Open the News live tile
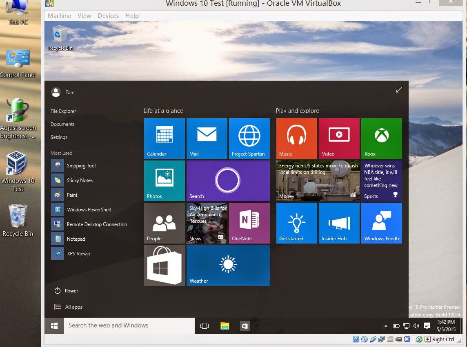Screen dimensions: 467x347 (x=207, y=223)
